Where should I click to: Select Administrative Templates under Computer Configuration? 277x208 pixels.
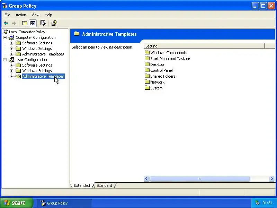[x=43, y=54]
